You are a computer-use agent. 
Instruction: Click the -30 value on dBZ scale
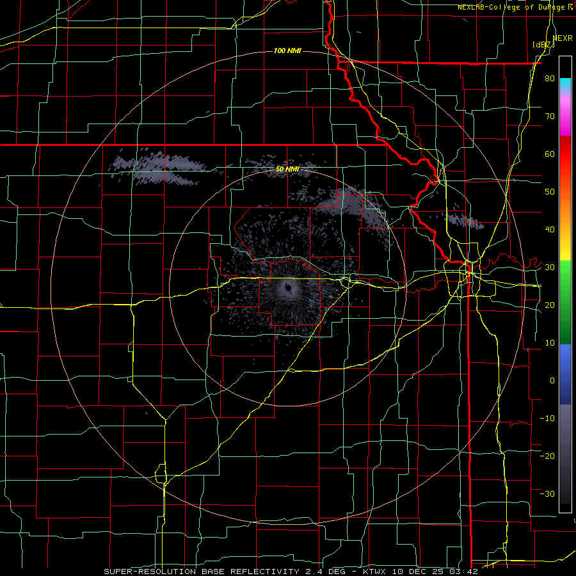pos(547,493)
